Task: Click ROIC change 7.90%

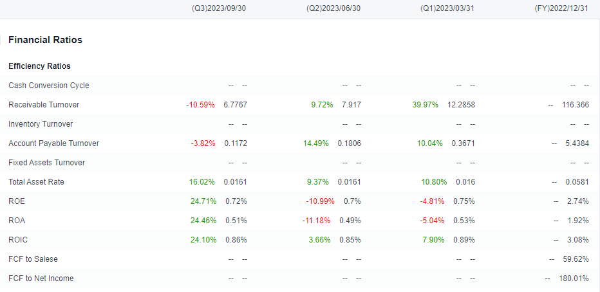Action: pos(433,240)
